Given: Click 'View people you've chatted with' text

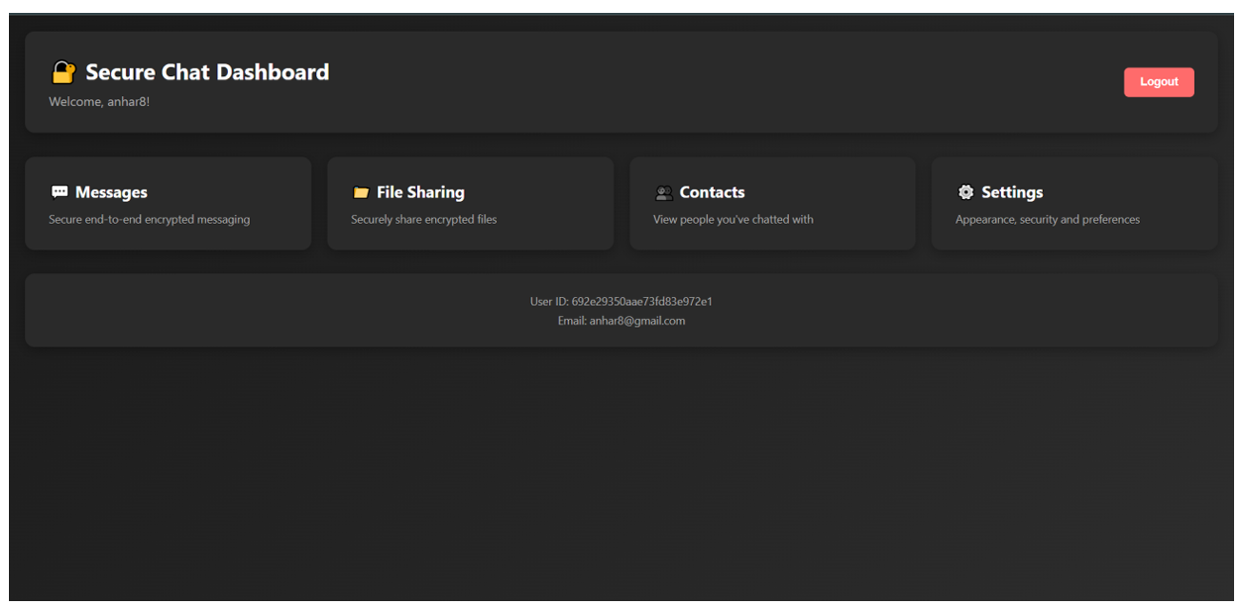Looking at the screenshot, I should (x=733, y=220).
